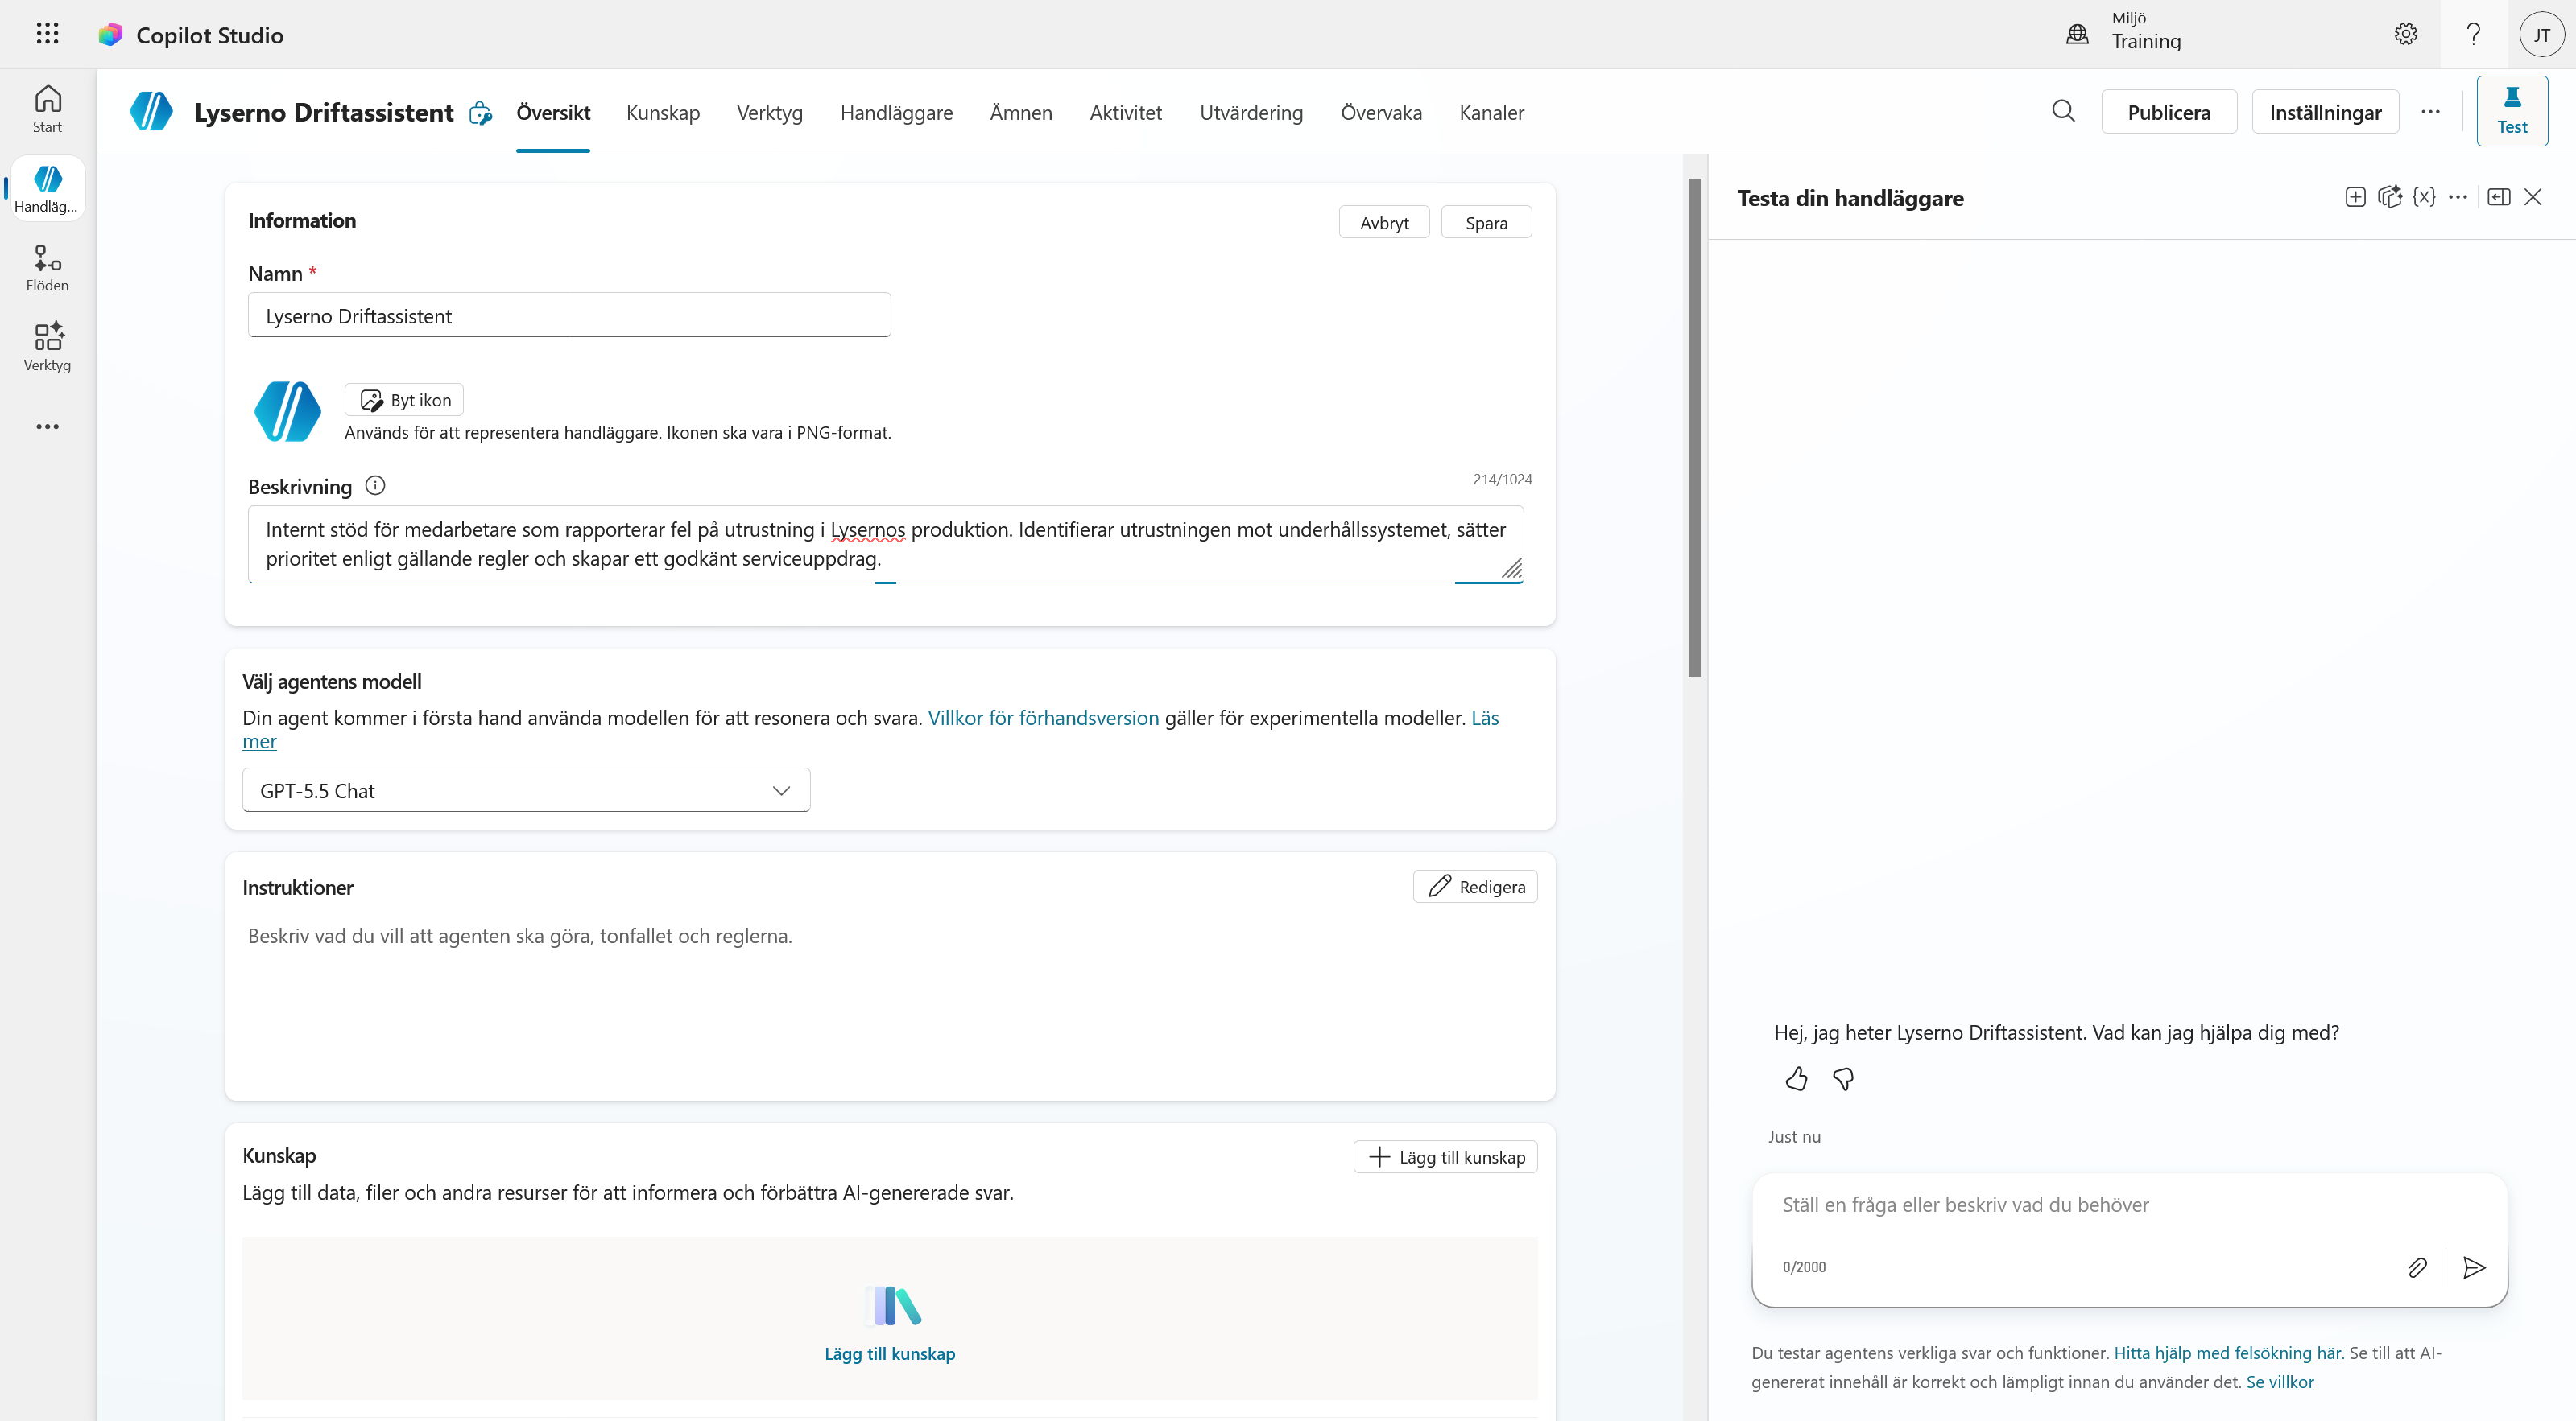Close the test panel
The height and width of the screenshot is (1421, 2576).
point(2532,197)
